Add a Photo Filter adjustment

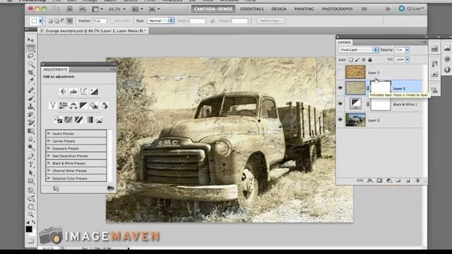(94, 106)
